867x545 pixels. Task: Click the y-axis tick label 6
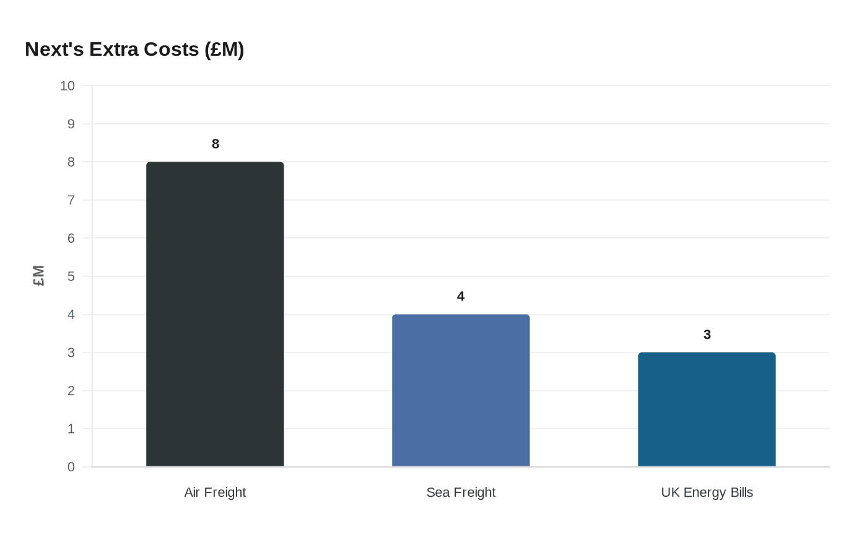(x=71, y=238)
